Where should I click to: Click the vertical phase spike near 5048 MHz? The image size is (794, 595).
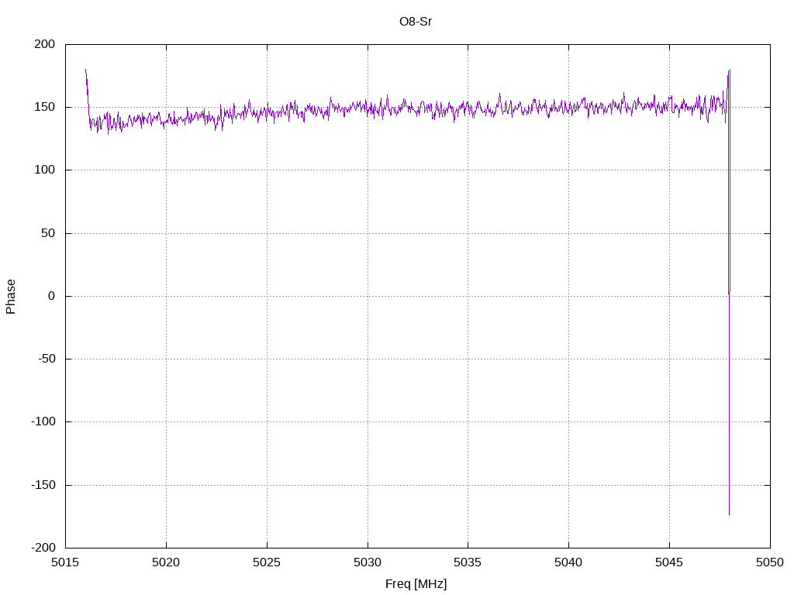tap(729, 292)
